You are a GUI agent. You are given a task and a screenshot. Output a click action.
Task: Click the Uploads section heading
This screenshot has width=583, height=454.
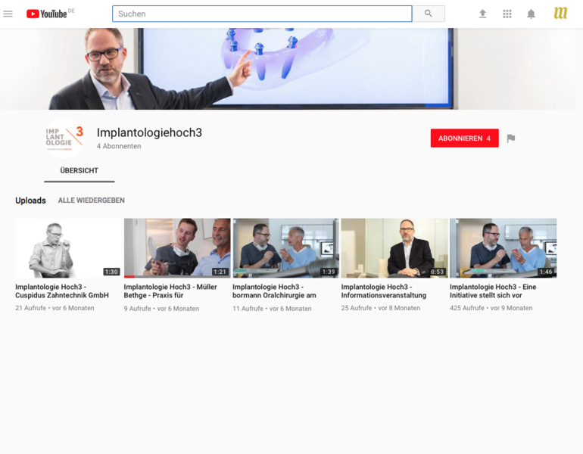[30, 201]
